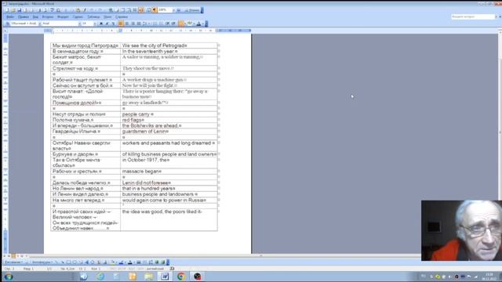Screen dimensions: 502x282
Task: Toggle show/hide paragraph marks
Action: (155, 10)
